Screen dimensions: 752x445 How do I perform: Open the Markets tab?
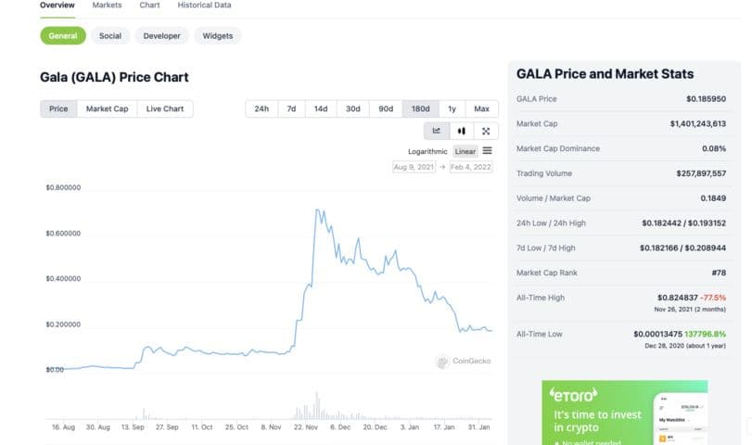tap(107, 6)
